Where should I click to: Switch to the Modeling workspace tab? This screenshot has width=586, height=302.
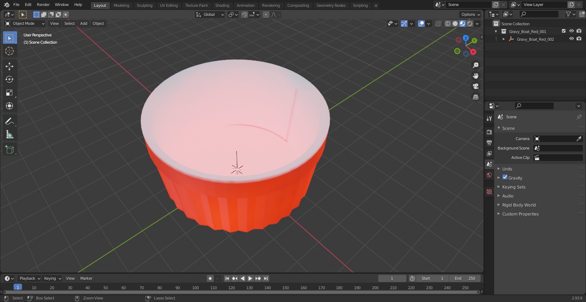click(x=121, y=6)
